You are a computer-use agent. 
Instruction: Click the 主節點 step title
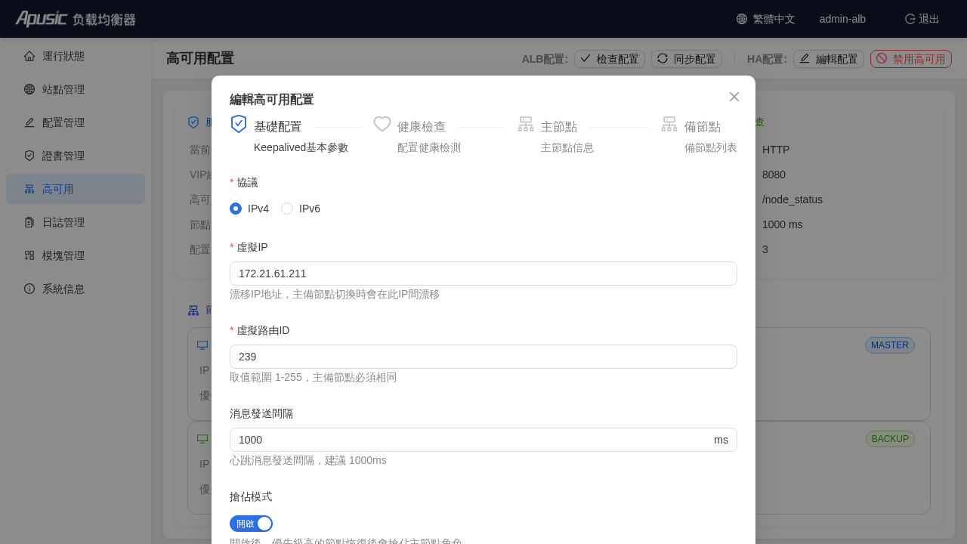pos(559,127)
